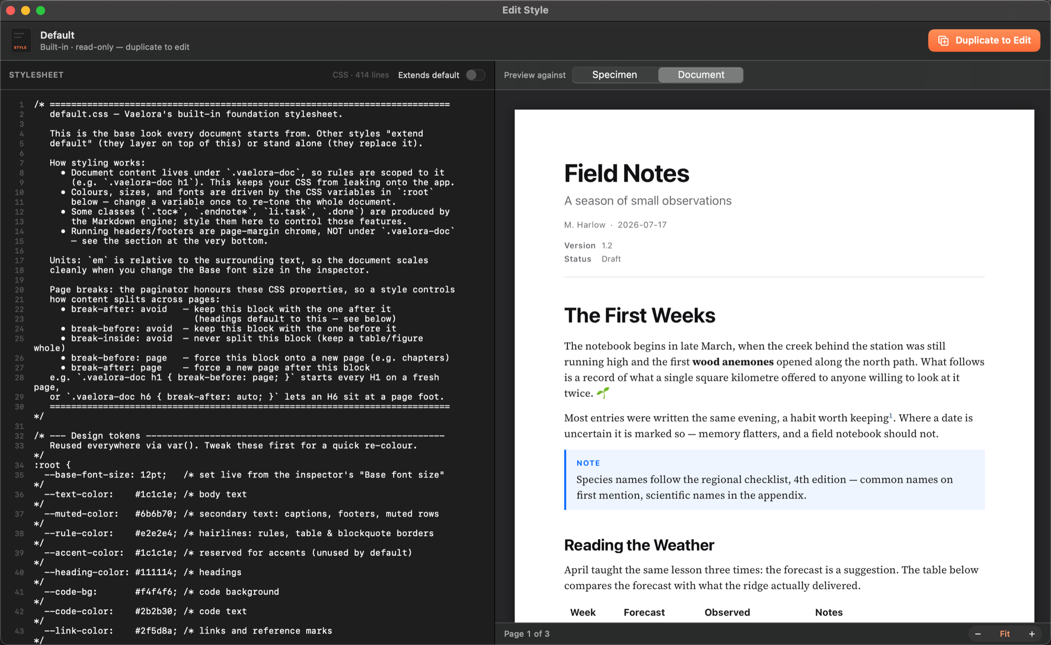
Task: Click the 'Page 1 of 3' indicator
Action: pyautogui.click(x=526, y=634)
